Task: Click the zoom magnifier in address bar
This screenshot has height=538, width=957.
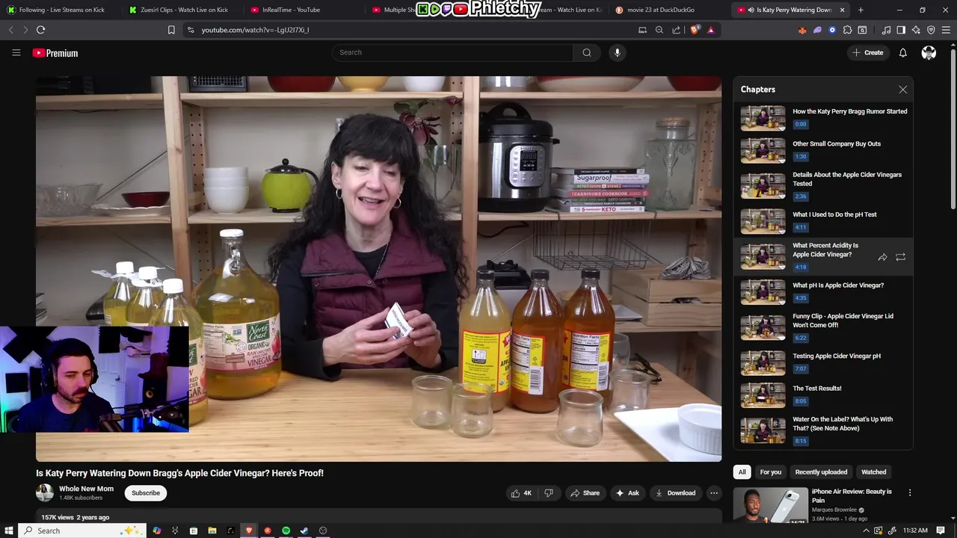Action: pyautogui.click(x=659, y=30)
